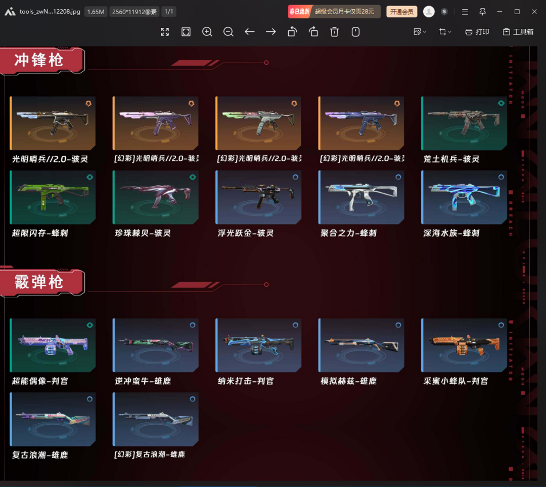Zoom in with the plus magnifier
Viewport: 546px width, 487px height.
(207, 32)
